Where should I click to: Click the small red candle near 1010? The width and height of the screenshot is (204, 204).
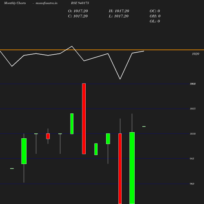click(48, 136)
